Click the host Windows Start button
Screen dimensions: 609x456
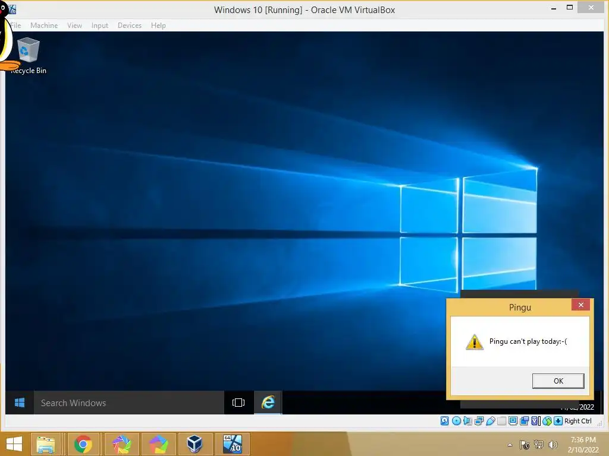[14, 444]
